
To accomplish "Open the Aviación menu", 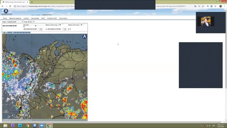I will (26, 18).
